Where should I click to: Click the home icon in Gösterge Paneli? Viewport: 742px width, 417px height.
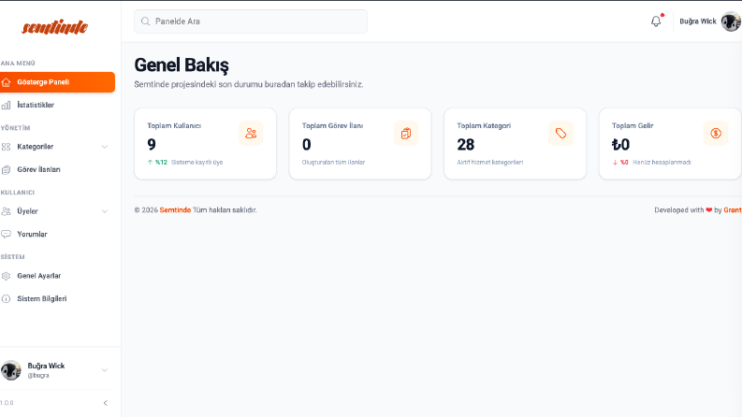pyautogui.click(x=7, y=82)
